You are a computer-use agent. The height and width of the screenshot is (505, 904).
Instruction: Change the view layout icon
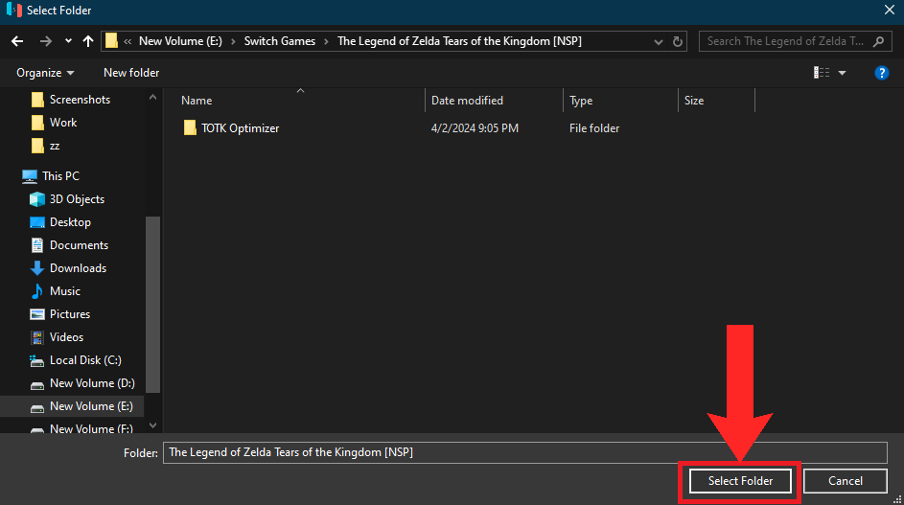(x=822, y=73)
